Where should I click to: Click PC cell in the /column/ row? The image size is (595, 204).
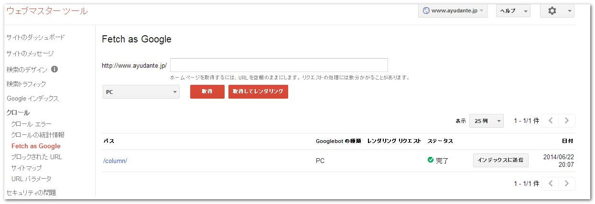[320, 161]
